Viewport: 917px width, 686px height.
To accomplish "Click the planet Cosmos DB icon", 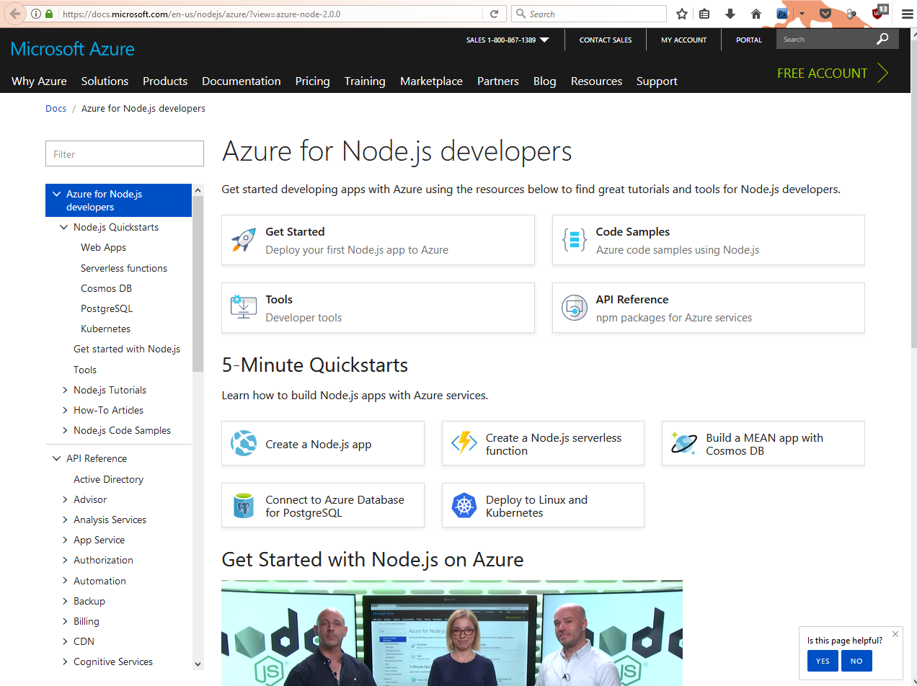I will [683, 443].
